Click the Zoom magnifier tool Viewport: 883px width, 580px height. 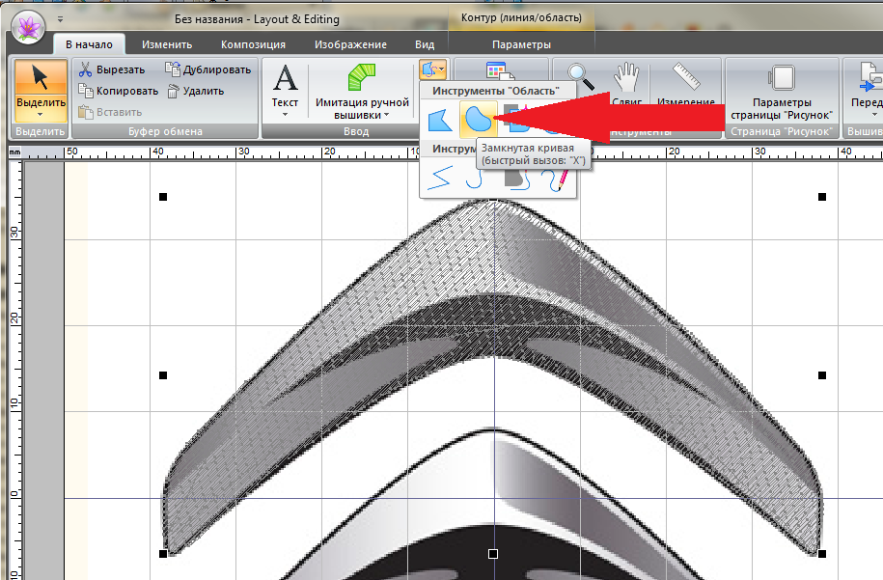coord(580,77)
